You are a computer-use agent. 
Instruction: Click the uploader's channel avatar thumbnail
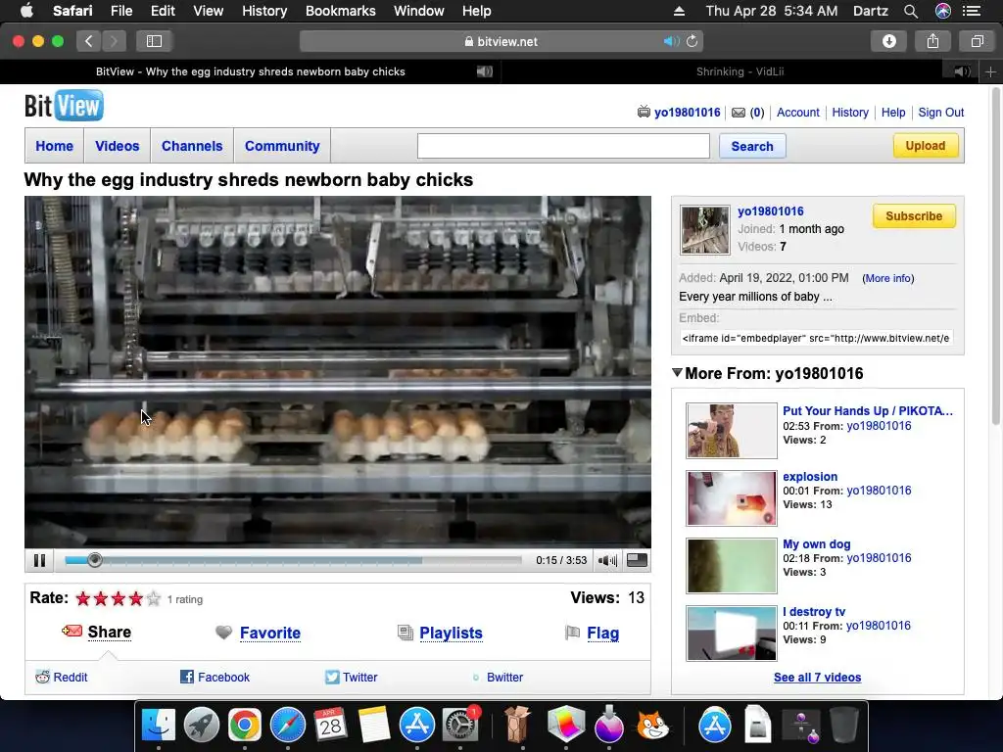pos(705,229)
